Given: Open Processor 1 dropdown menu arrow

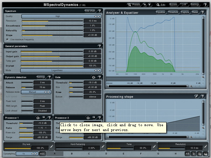Looking at the screenshot, I should point(44,118).
